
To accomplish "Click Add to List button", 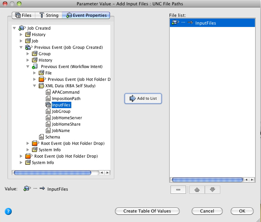I will point(143,98).
